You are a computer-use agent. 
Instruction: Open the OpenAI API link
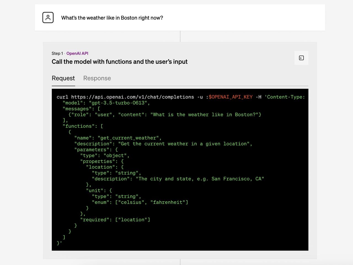(x=77, y=53)
